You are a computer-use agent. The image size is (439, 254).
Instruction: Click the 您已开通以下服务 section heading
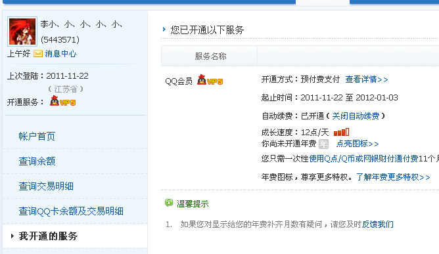click(207, 30)
